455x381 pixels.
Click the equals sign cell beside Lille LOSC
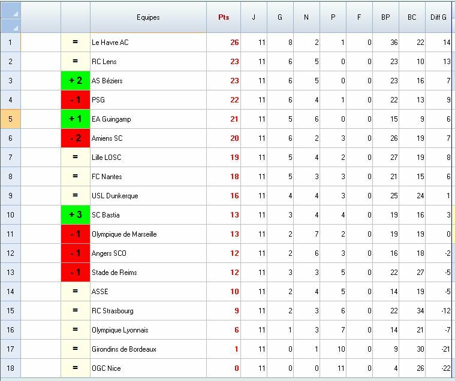(76, 158)
